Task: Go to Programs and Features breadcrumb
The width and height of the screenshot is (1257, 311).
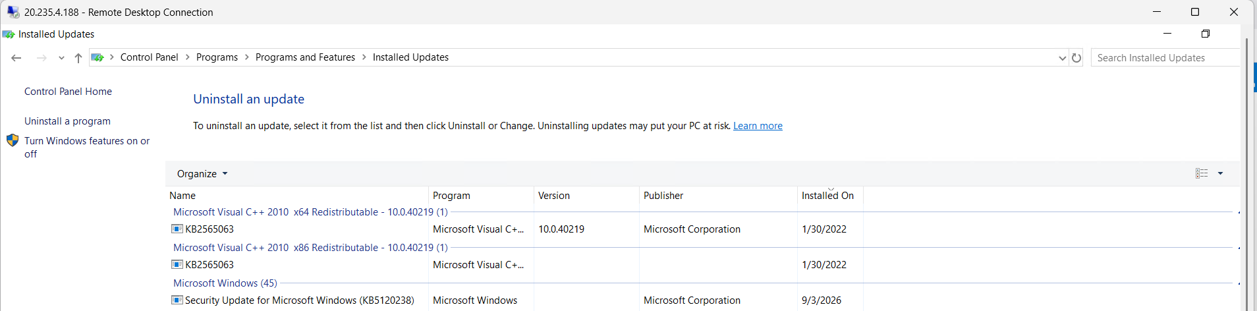Action: (x=305, y=57)
